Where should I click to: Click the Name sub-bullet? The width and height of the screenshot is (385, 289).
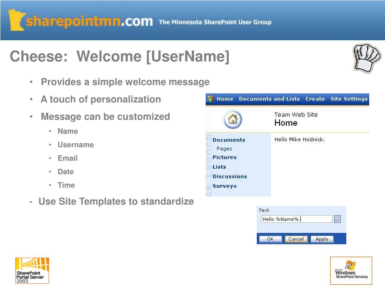click(68, 131)
